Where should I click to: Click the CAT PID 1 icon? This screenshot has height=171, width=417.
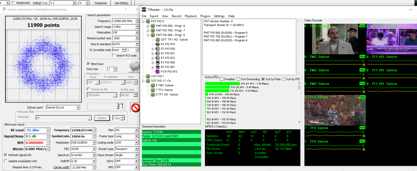pyautogui.click(x=148, y=76)
